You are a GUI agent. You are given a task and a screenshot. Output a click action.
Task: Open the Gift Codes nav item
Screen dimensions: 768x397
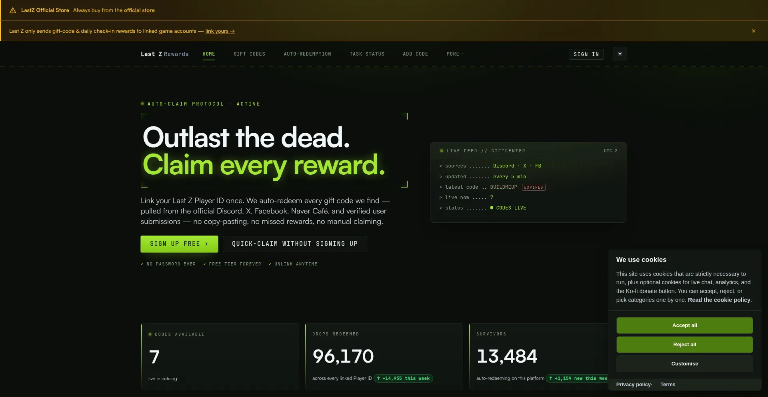coord(249,54)
